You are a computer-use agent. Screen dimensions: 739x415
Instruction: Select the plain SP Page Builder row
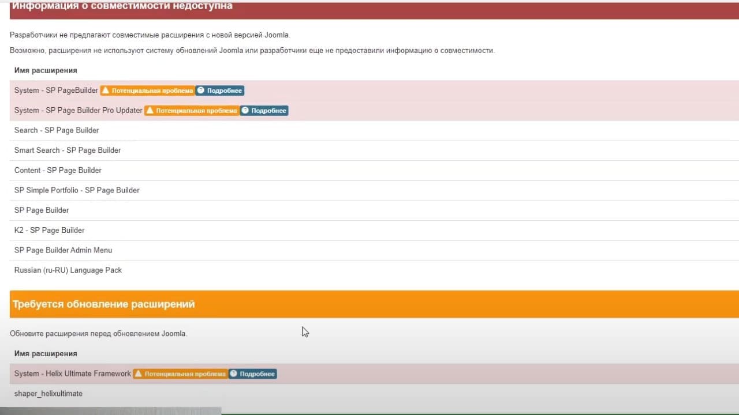point(374,210)
